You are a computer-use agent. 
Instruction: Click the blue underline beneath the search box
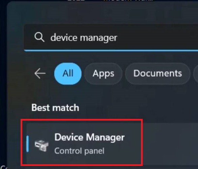point(111,50)
